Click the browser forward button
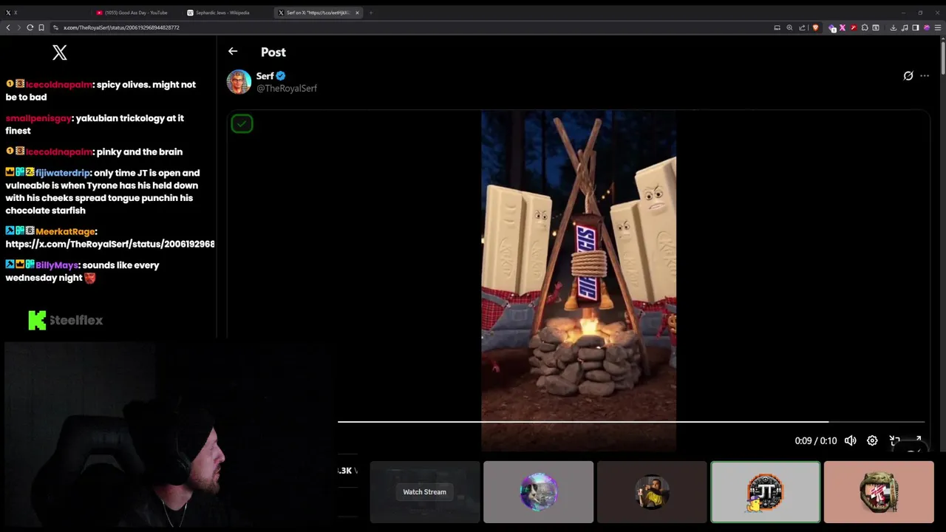This screenshot has height=532, width=946. click(18, 27)
